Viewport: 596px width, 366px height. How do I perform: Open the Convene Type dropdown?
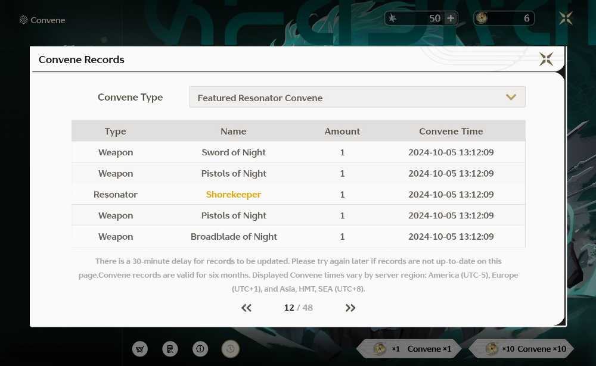(357, 97)
